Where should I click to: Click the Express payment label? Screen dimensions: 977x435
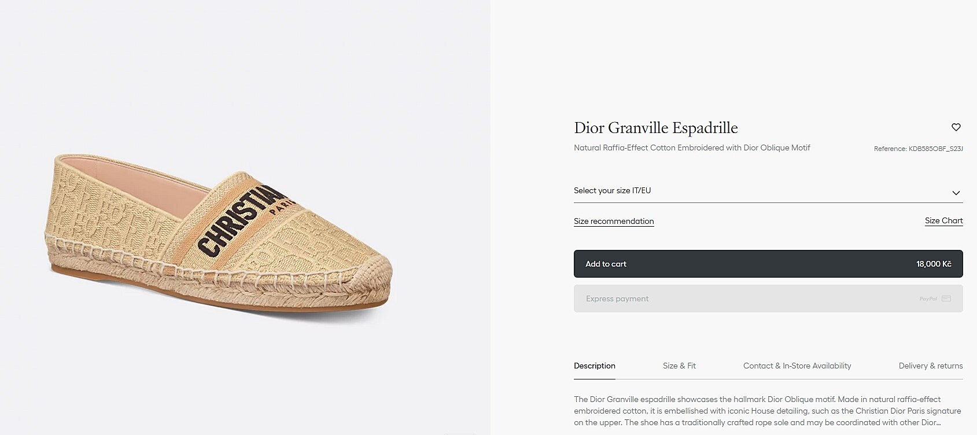617,299
